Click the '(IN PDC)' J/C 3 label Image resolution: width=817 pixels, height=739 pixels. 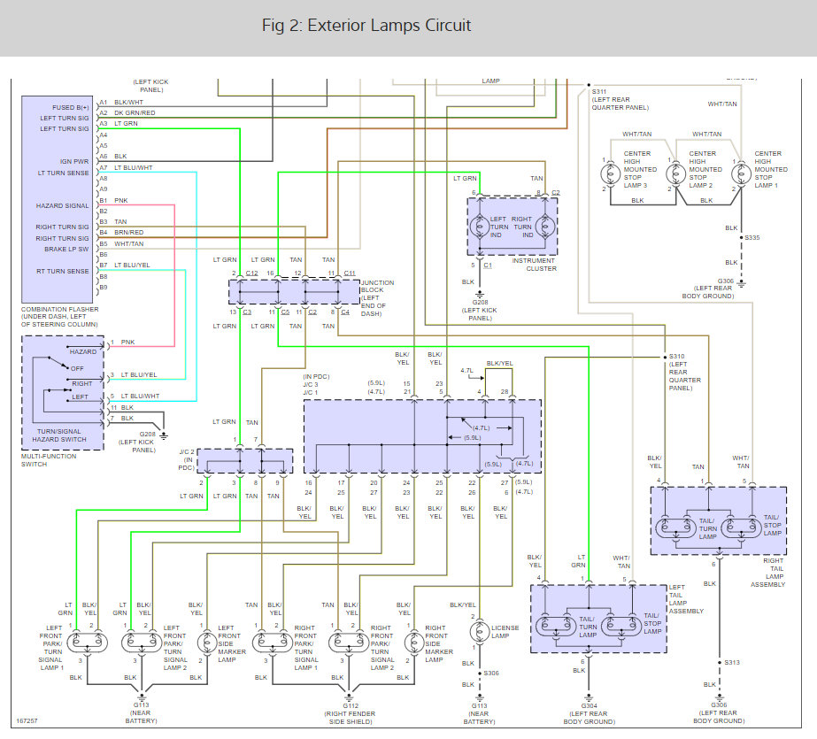316,376
